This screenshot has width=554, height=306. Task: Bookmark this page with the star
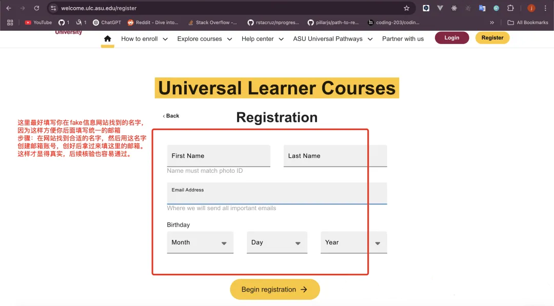406,8
